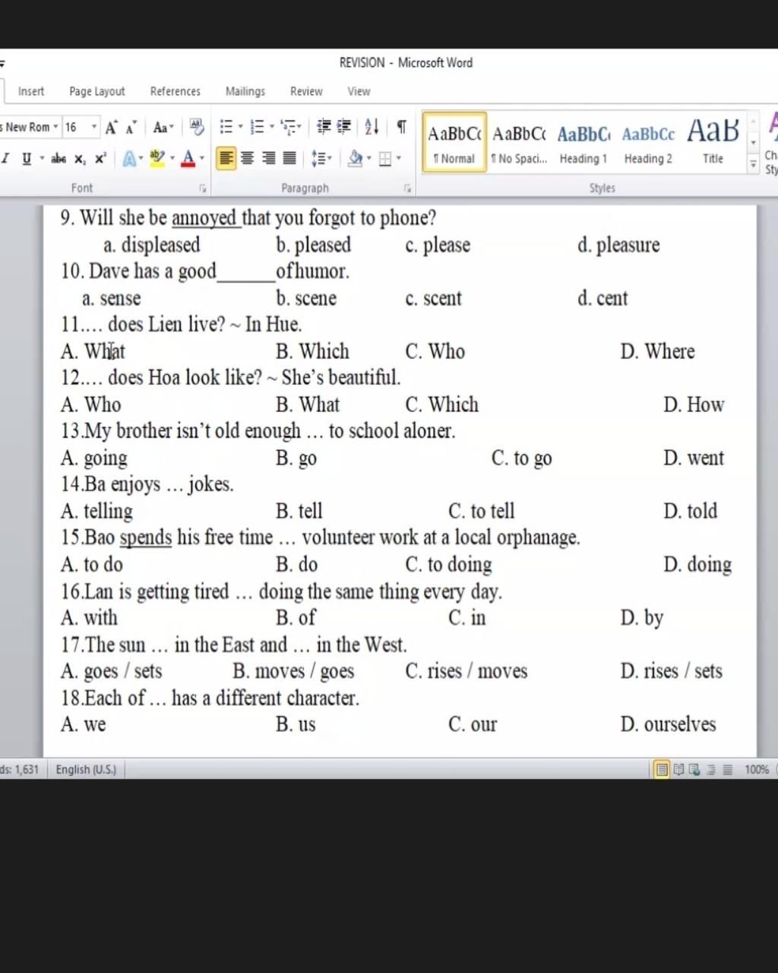
Task: Toggle Align Text Right
Action: 268,158
